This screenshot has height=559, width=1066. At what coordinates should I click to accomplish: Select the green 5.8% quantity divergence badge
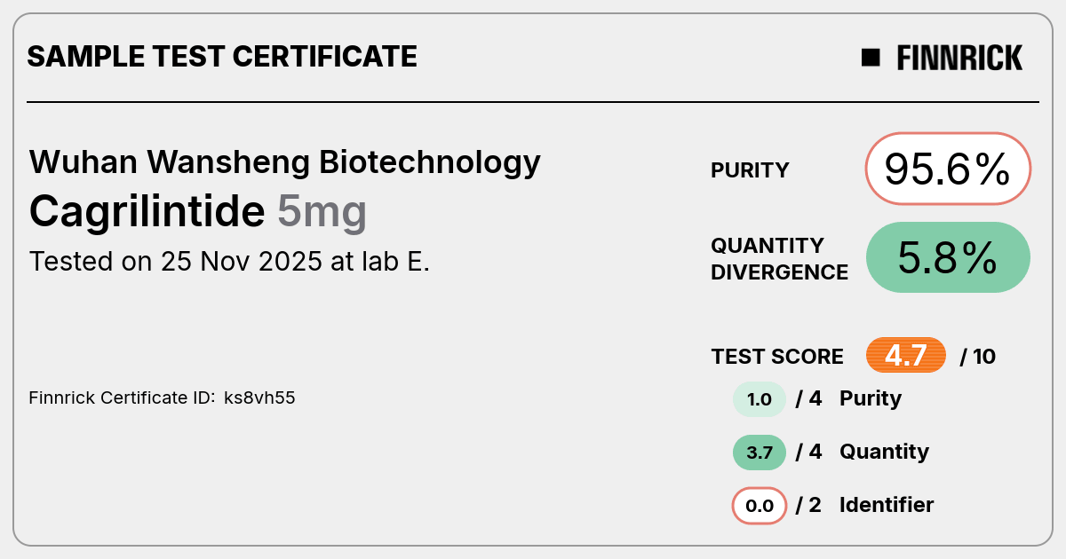(948, 257)
